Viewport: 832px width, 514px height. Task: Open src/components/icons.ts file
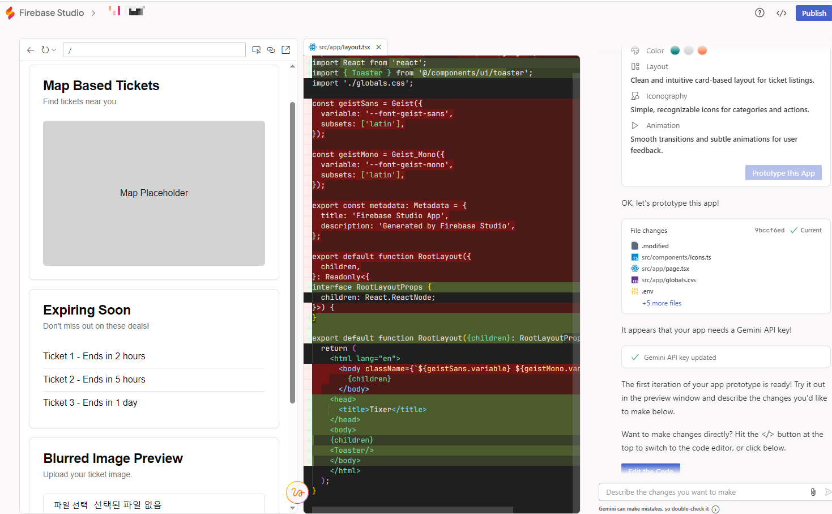(676, 257)
